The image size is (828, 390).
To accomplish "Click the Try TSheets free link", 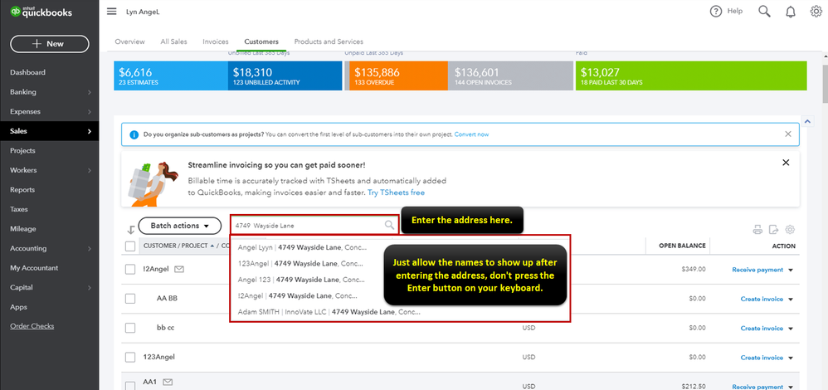I will pos(396,193).
